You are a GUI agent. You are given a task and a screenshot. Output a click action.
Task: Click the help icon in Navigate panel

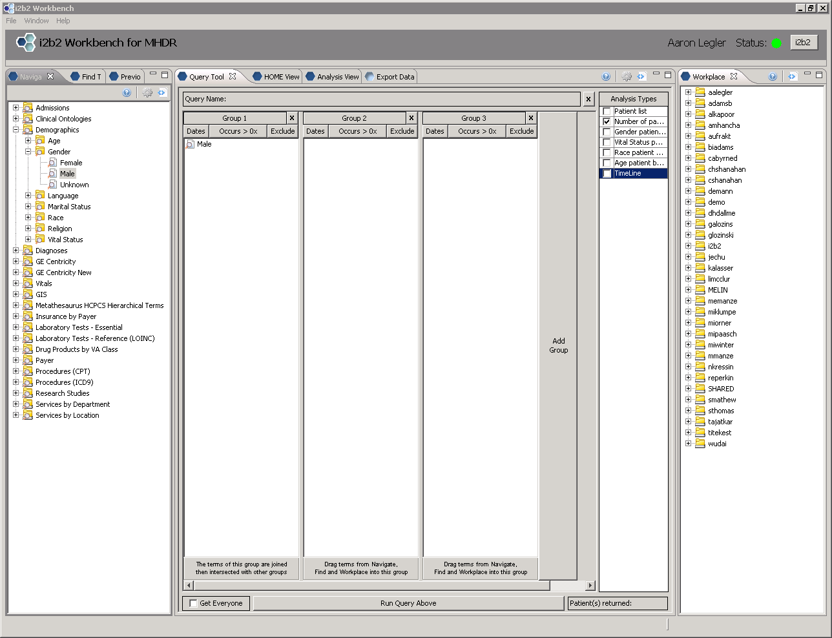pyautogui.click(x=127, y=92)
